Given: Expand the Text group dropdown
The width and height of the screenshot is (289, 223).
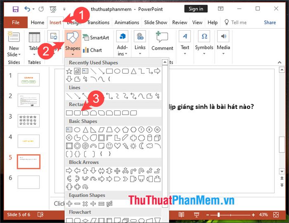Looking at the screenshot, I should pos(185,42).
